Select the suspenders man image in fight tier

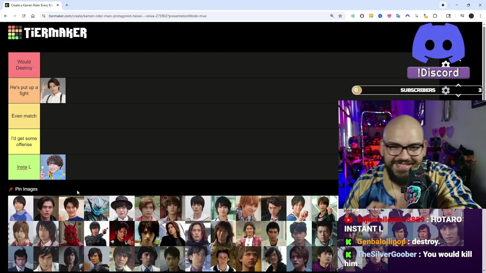[x=53, y=91]
